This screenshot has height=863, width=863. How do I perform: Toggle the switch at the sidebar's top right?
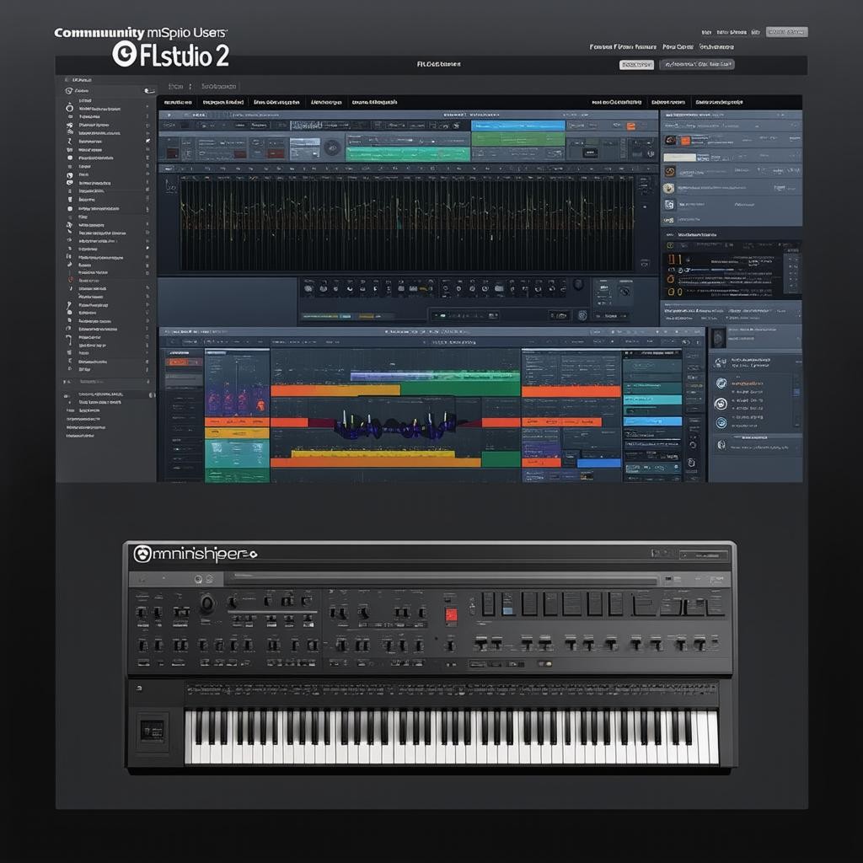point(149,90)
